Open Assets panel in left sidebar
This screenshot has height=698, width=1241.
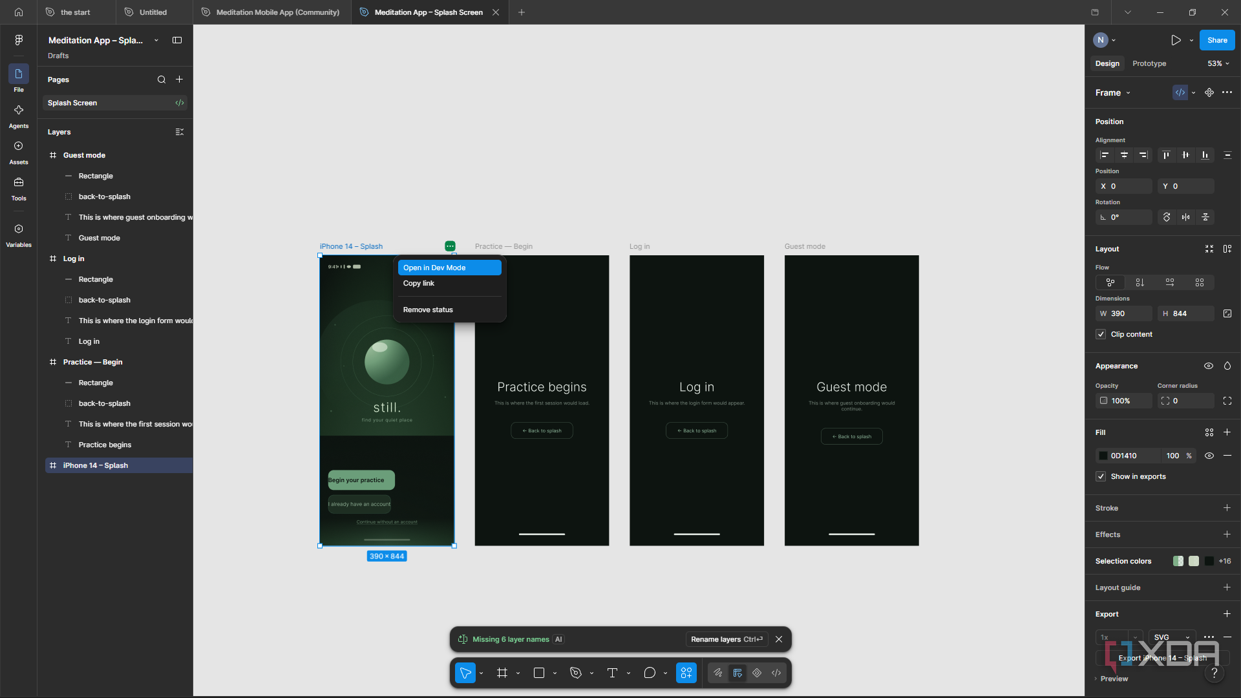tap(19, 153)
